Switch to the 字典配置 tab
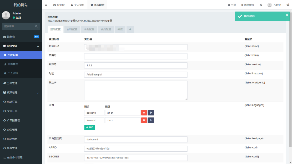Image resolution: width=292 pixels, height=164 pixels. click(x=89, y=29)
